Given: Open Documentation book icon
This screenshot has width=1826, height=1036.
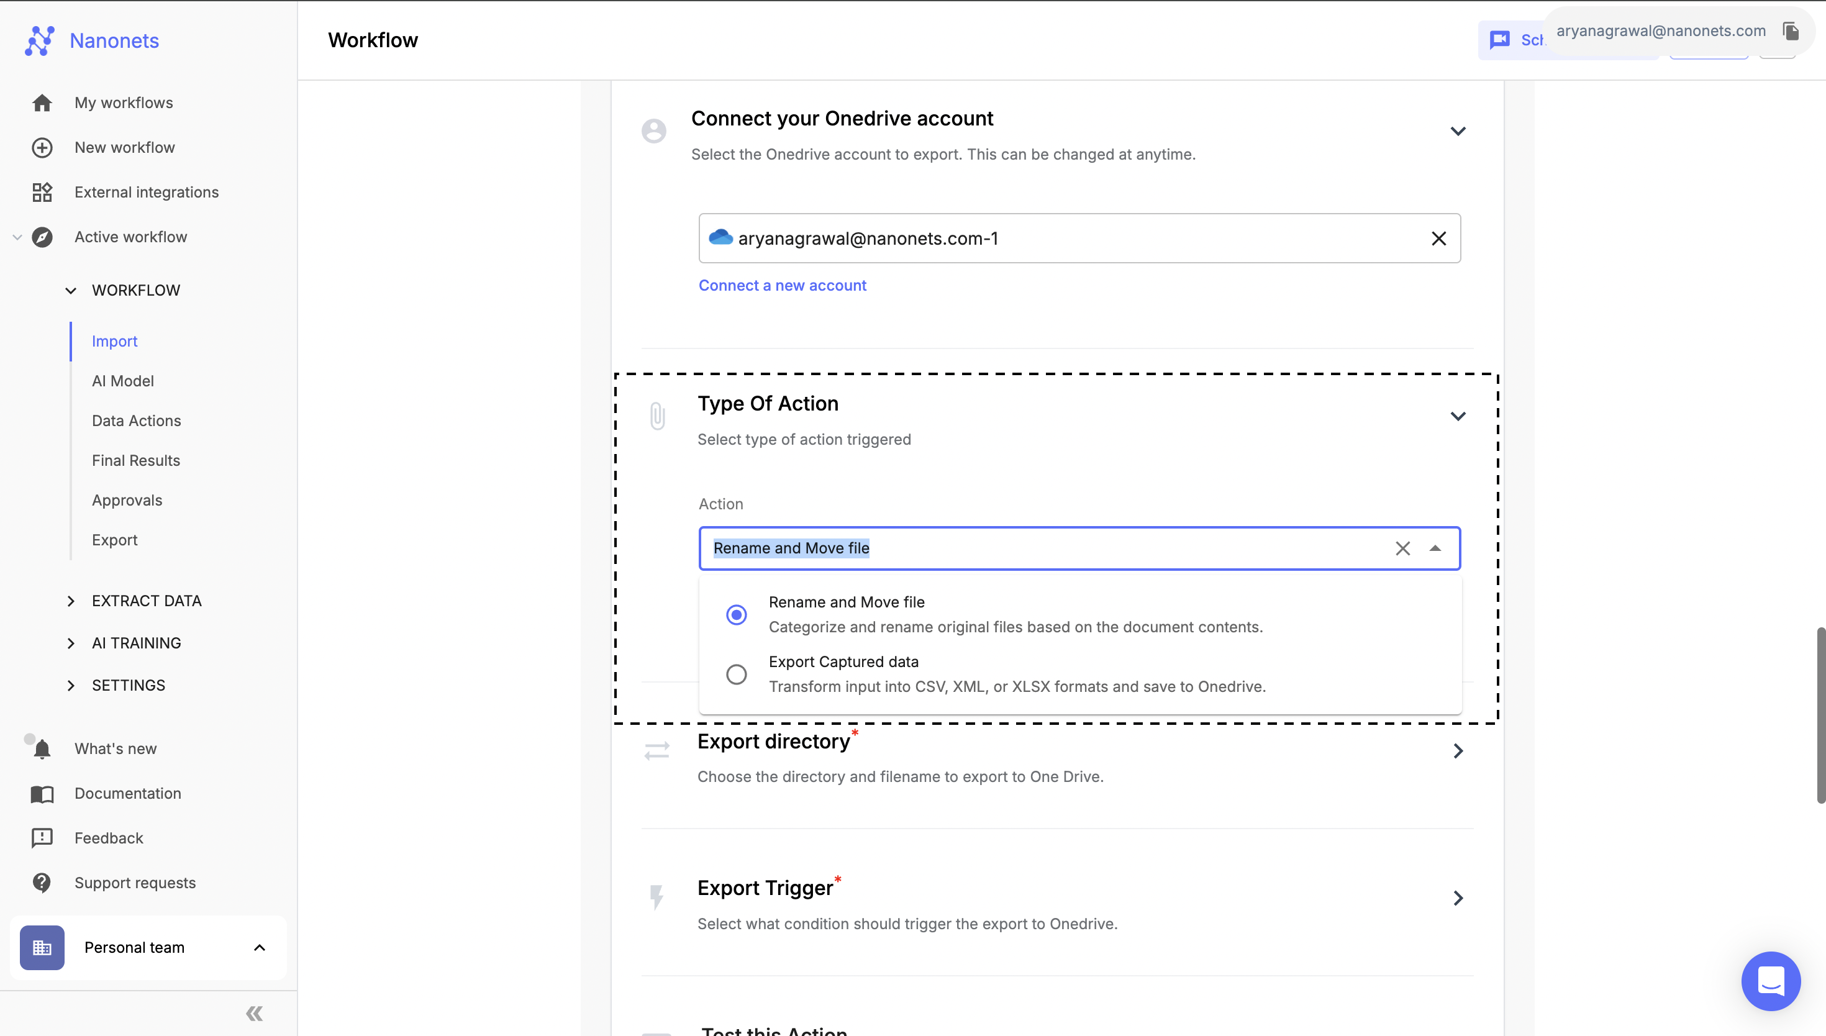Looking at the screenshot, I should pos(42,794).
